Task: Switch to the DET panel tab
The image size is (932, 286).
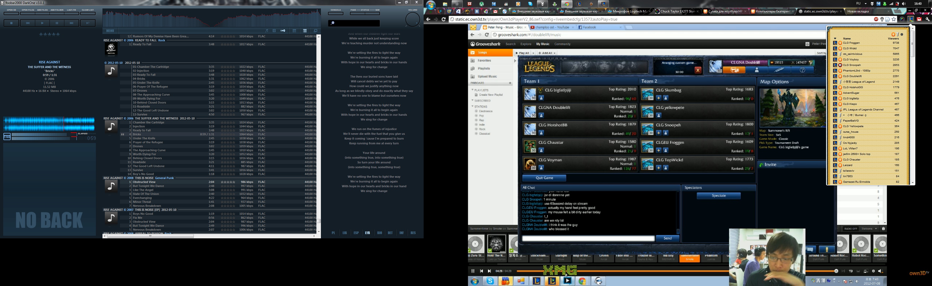Action: coord(390,233)
